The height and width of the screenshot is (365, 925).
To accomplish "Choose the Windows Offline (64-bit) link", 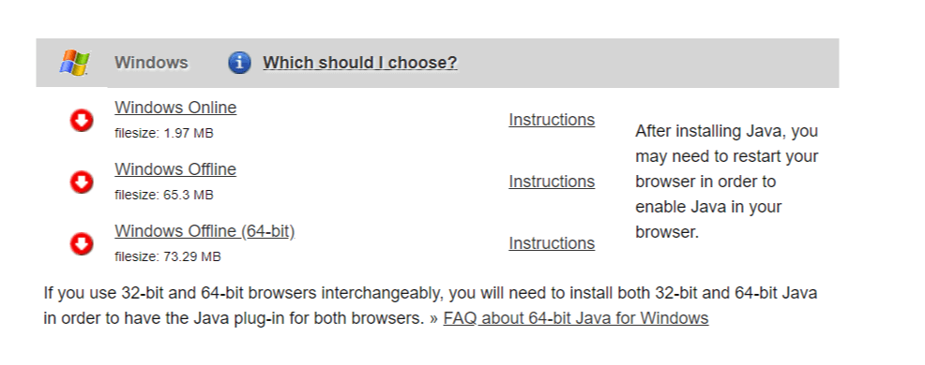I will 205,231.
